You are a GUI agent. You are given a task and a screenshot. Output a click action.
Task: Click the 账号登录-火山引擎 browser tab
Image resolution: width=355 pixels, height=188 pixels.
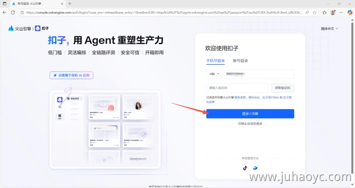[x=37, y=4]
